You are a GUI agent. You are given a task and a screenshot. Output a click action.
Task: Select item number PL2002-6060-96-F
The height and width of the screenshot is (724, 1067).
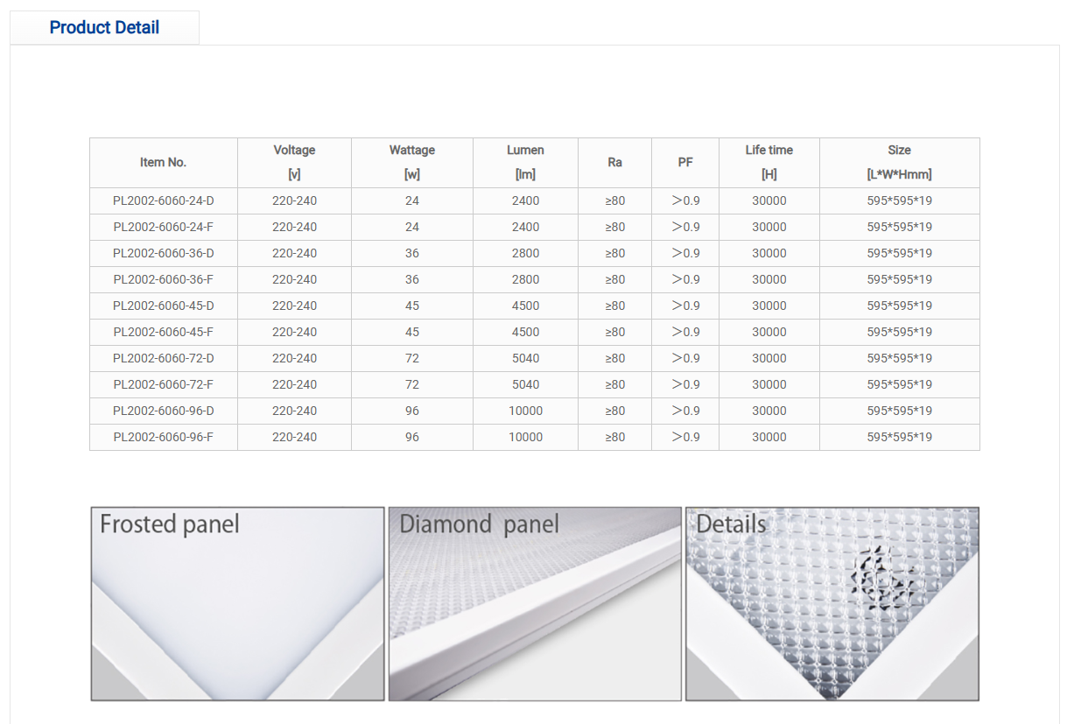click(164, 437)
